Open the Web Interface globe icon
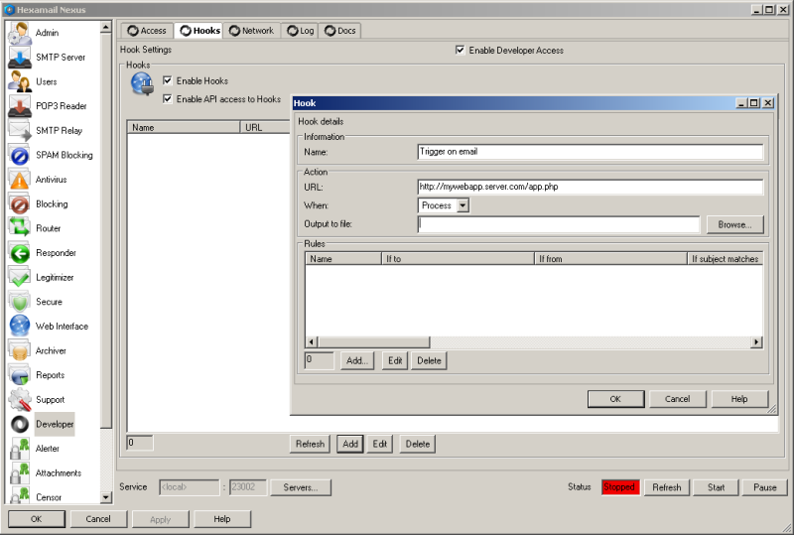The image size is (794, 535). point(20,326)
